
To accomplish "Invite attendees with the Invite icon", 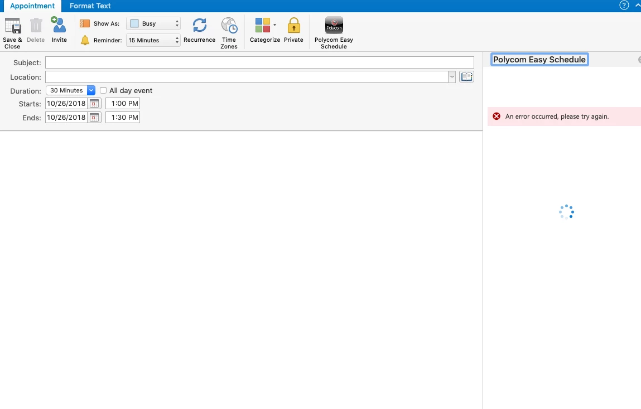I will (x=59, y=25).
